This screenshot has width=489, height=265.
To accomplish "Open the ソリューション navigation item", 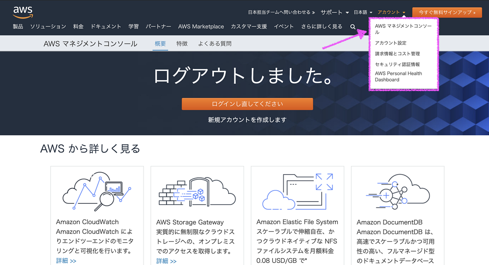I will [48, 26].
